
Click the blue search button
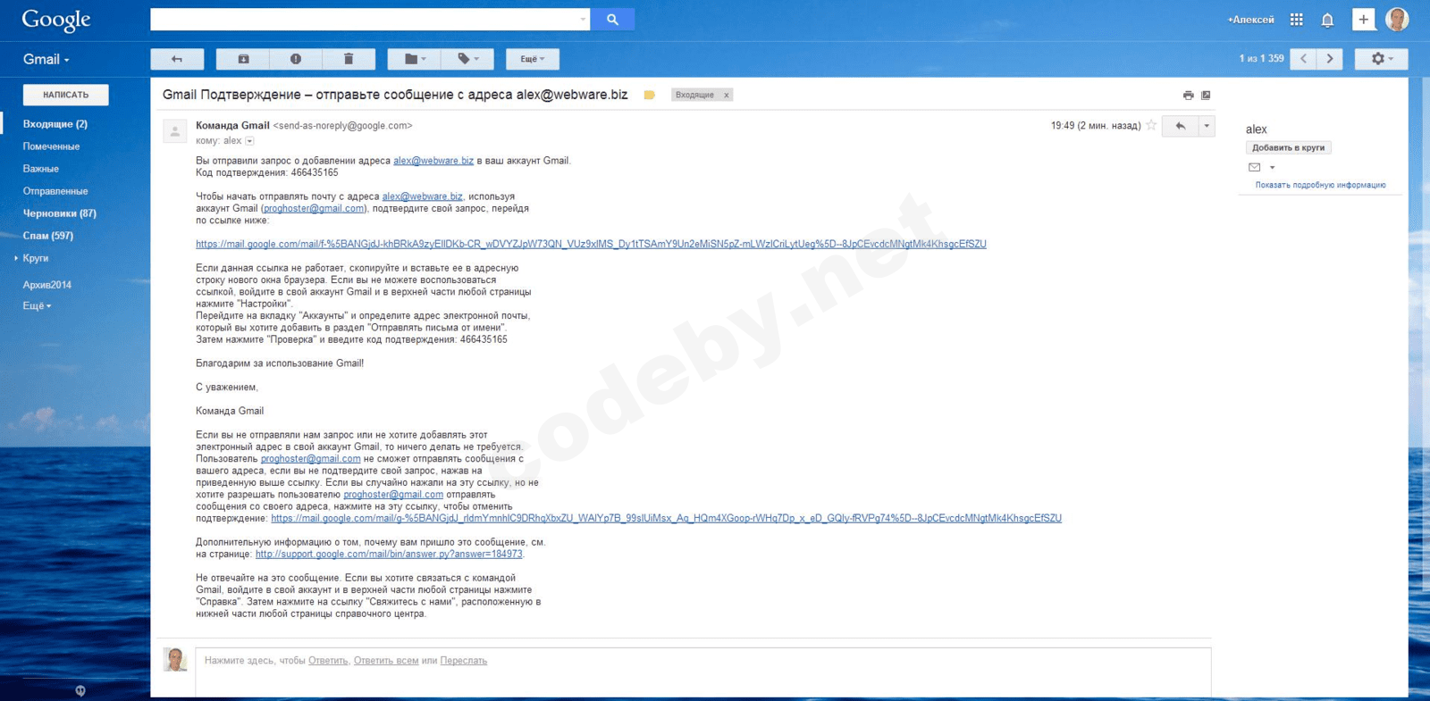(612, 19)
